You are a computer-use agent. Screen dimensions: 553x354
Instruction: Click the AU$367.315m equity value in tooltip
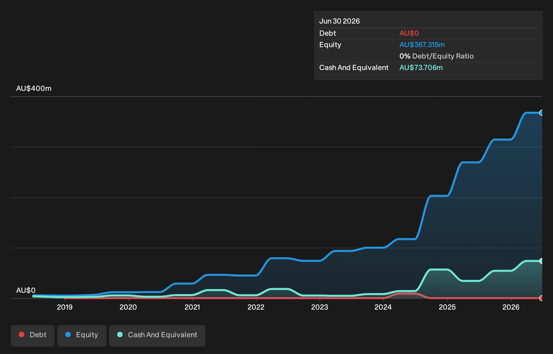pos(422,45)
